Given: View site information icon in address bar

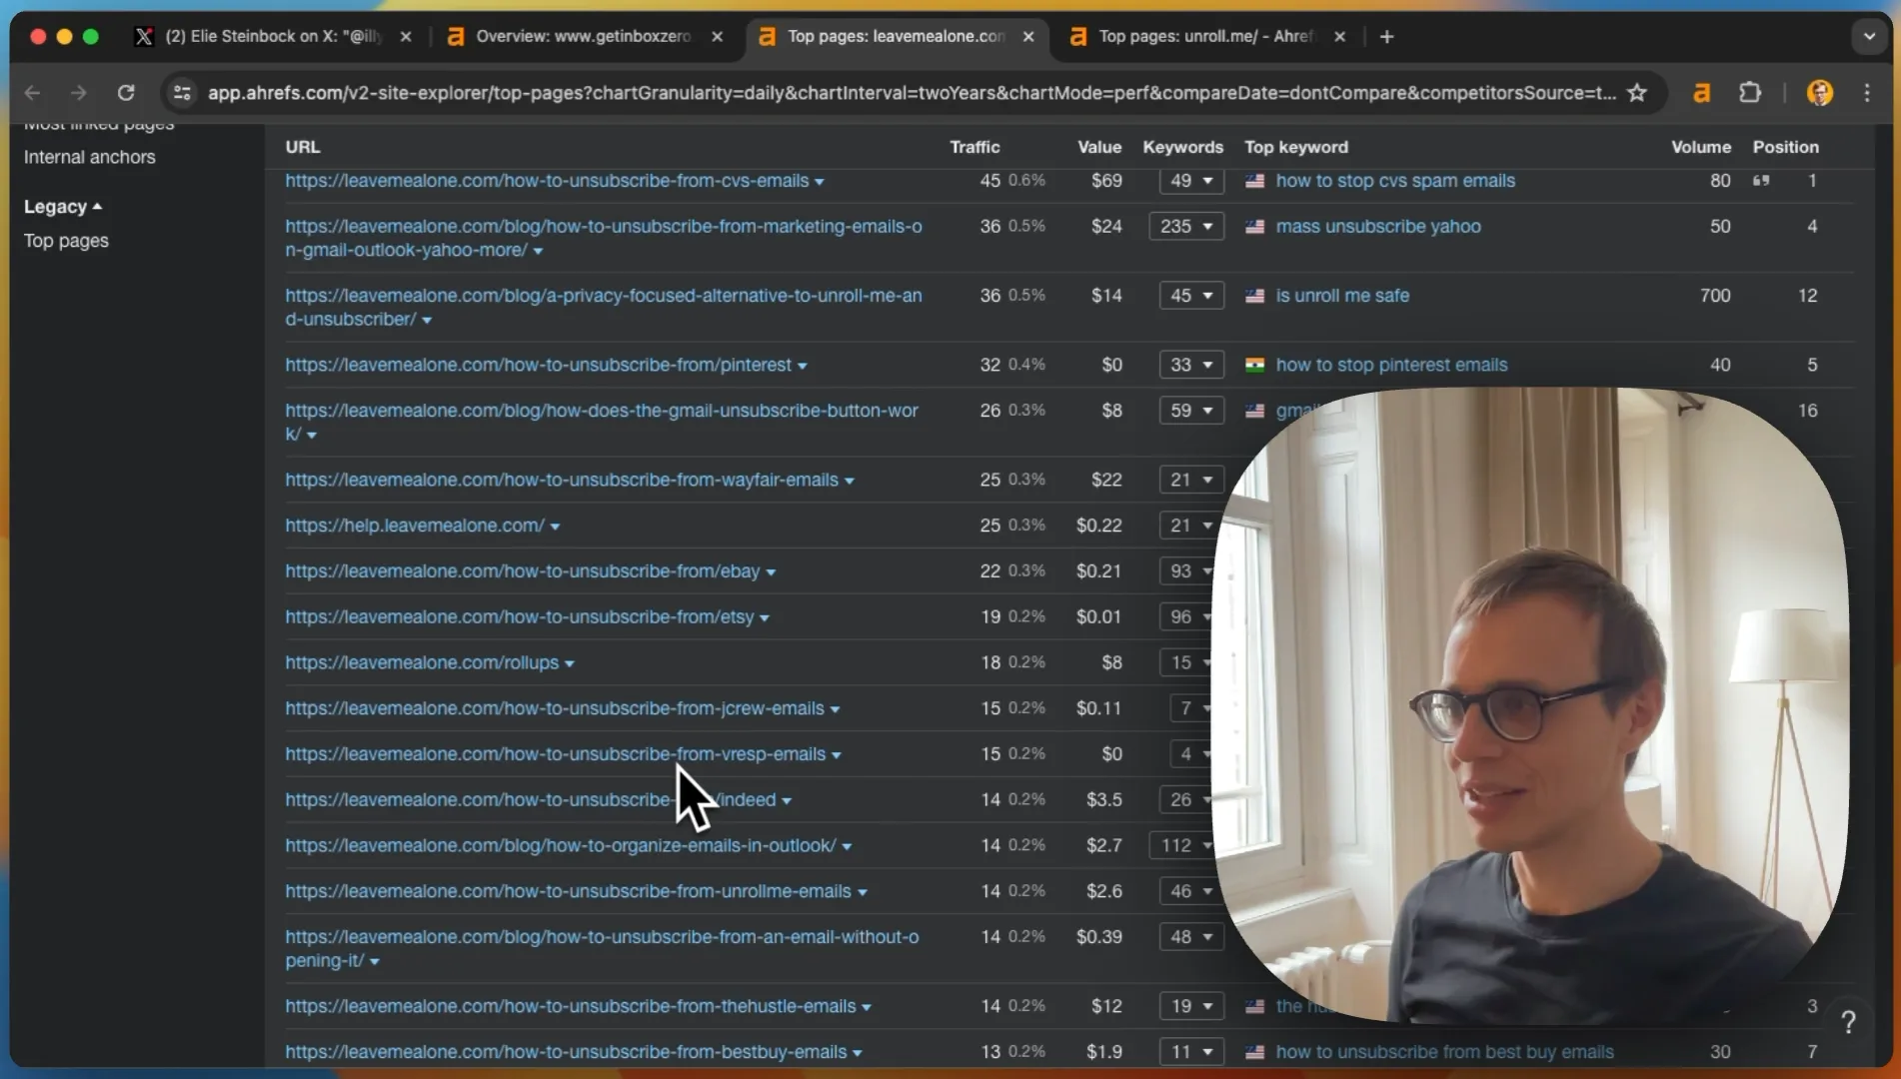Looking at the screenshot, I should point(182,93).
